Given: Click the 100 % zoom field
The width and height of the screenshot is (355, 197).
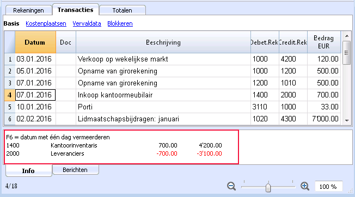Looking at the screenshot, I should click(x=328, y=187).
